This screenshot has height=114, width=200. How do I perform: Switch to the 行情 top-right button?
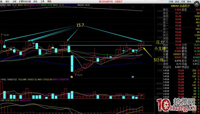[x=171, y=2]
